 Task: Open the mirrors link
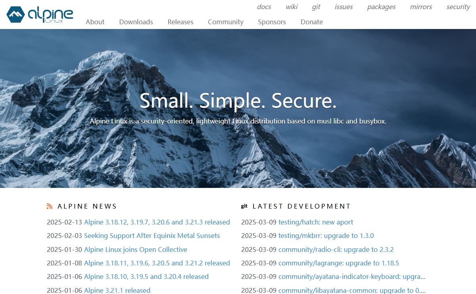tap(421, 7)
